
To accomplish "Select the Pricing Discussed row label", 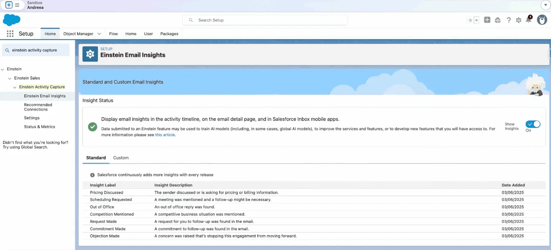I will (x=106, y=193).
